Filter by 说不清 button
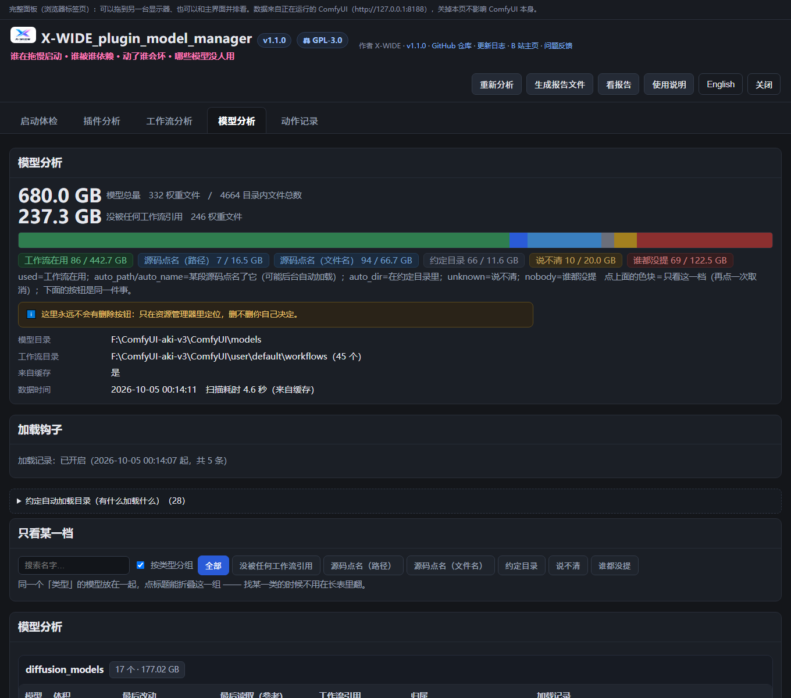The height and width of the screenshot is (698, 791). pos(568,565)
